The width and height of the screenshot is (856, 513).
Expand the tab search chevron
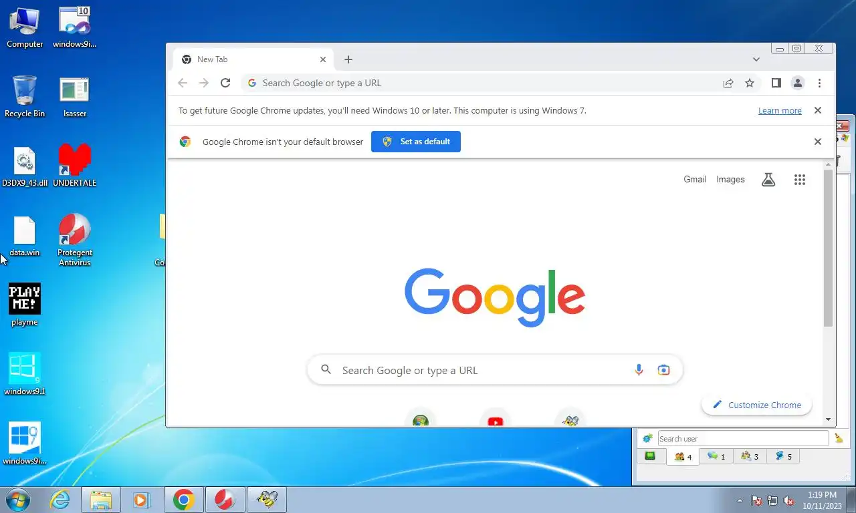coord(756,59)
